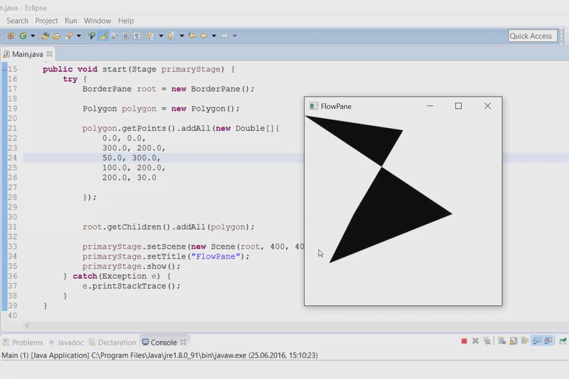Toggle Mark Occurrences highlighter
Image resolution: width=569 pixels, height=379 pixels.
(103, 36)
